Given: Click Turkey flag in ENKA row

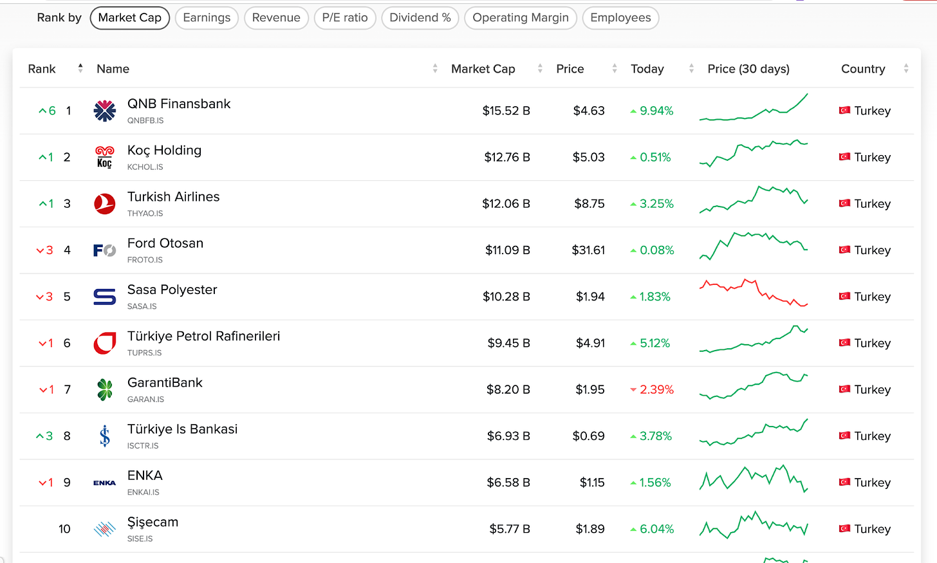Looking at the screenshot, I should coord(844,483).
